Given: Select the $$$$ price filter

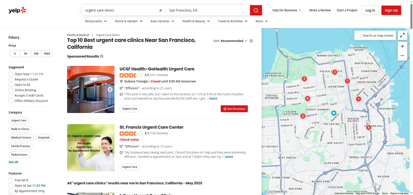Looking at the screenshot, I should [x=47, y=54].
